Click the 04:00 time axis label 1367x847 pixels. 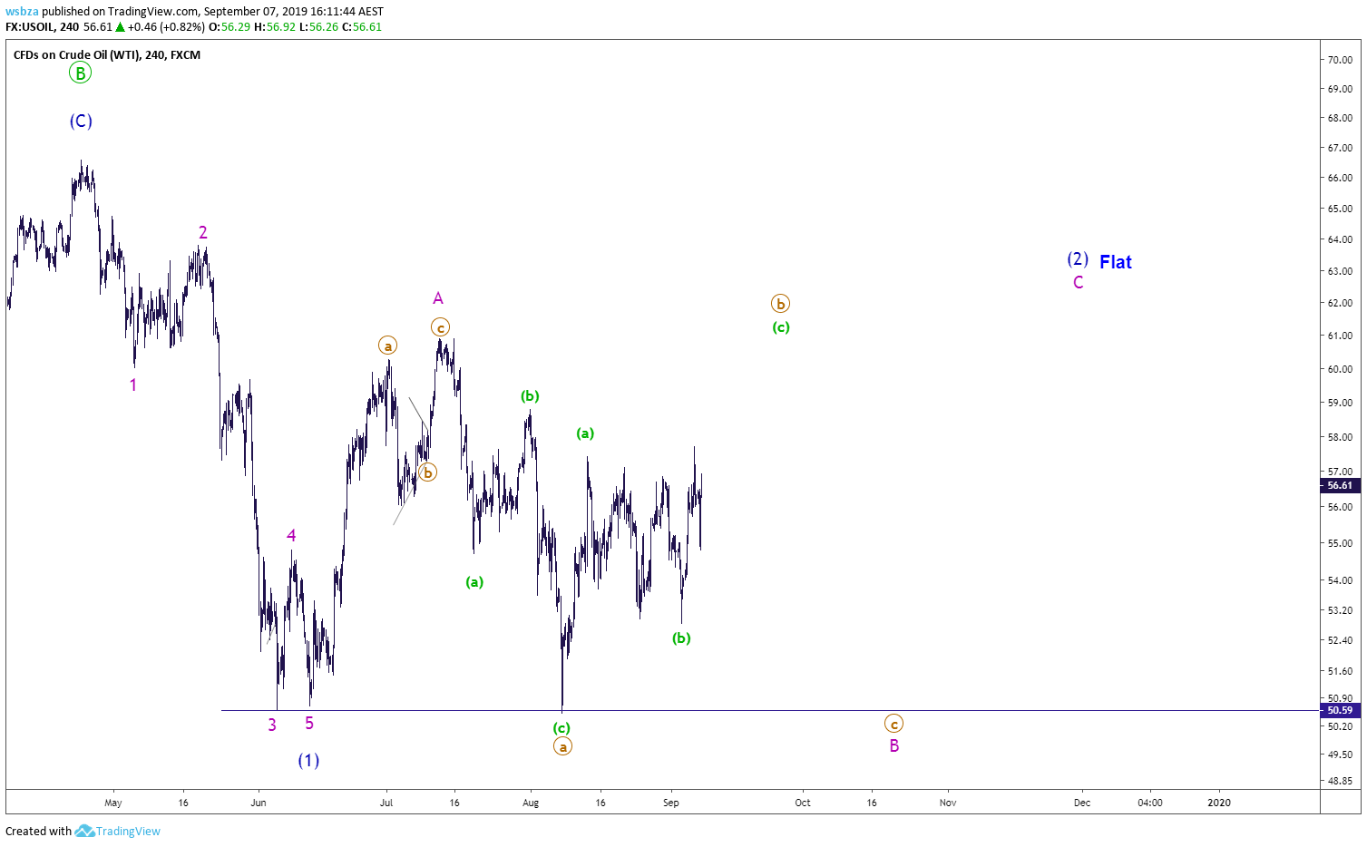tap(1150, 803)
